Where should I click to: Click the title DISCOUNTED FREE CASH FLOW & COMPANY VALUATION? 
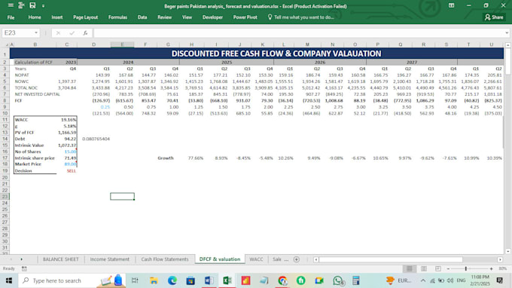[276, 54]
